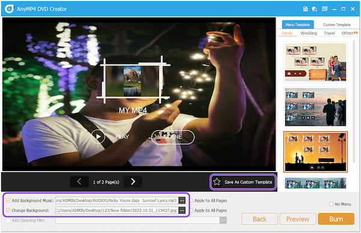Expand more template categories arrow

tap(356, 33)
